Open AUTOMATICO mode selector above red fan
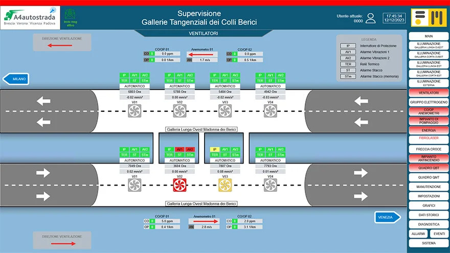Image resolution: width=450 pixels, height=253 pixels. (179, 160)
